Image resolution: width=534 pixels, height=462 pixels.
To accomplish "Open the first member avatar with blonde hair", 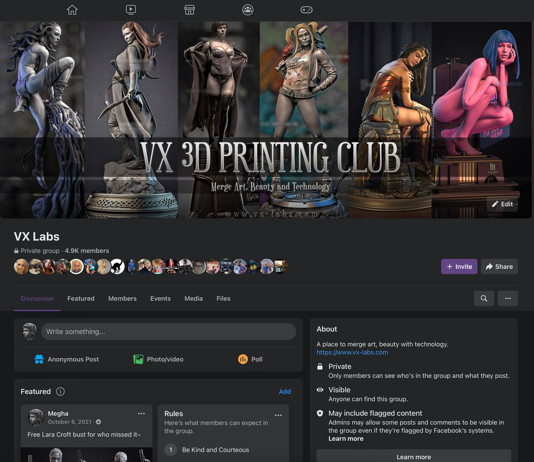I will [x=21, y=266].
